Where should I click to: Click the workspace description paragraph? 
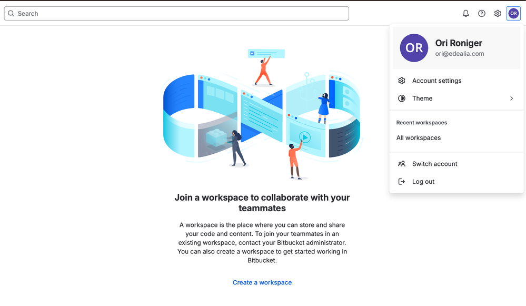[262, 243]
